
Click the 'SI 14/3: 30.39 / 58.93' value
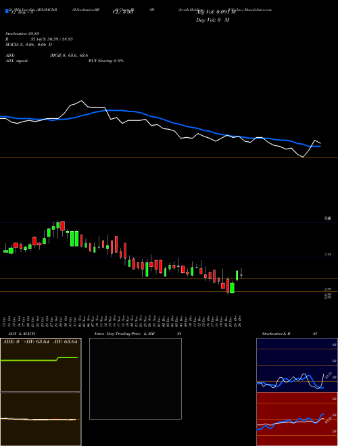(x=52, y=39)
